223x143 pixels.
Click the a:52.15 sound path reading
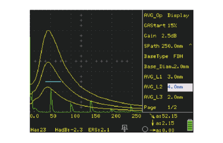167,116
